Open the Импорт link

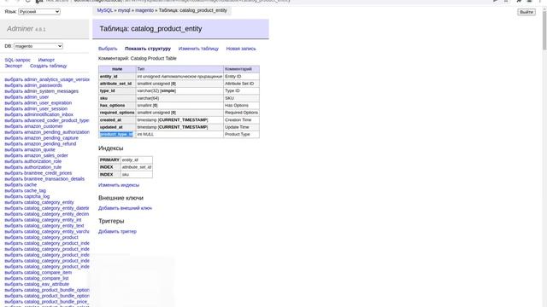click(46, 60)
